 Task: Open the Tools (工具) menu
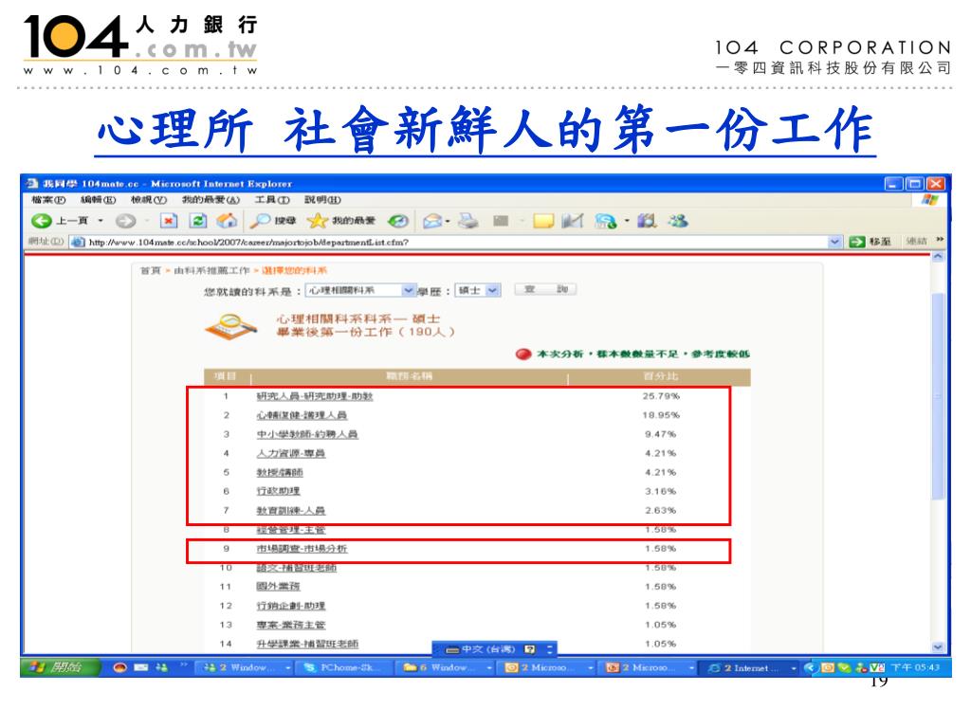(x=272, y=200)
